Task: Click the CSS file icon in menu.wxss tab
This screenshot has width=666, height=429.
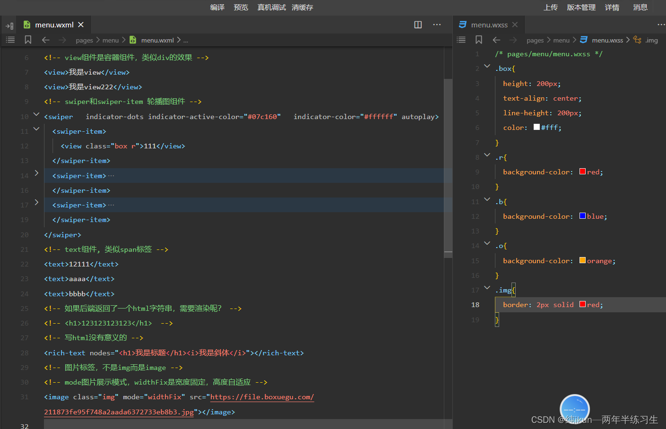Action: click(463, 25)
